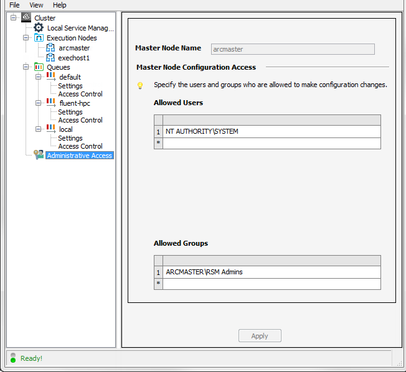406x372 pixels.
Task: Open Settings under default queue
Action: pyautogui.click(x=70, y=86)
